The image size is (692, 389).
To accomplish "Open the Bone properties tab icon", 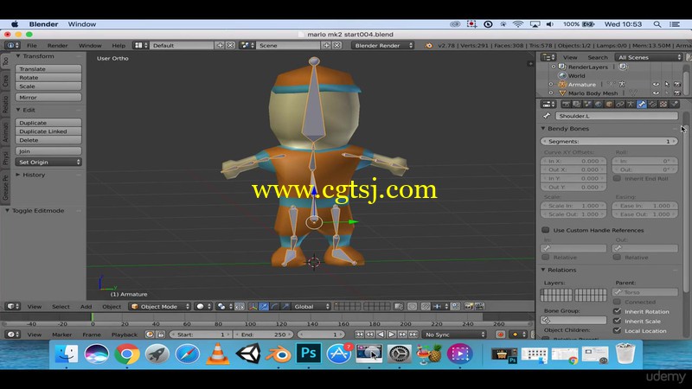I will (642, 104).
